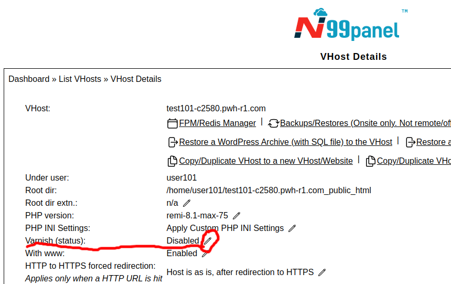Click the export icon before Restore WordPress Archive
The height and width of the screenshot is (284, 451).
(x=172, y=142)
